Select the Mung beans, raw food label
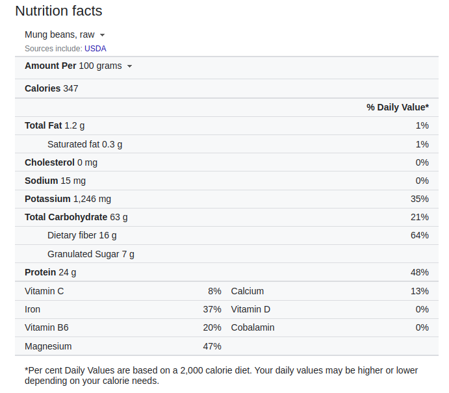449x393 pixels. pyautogui.click(x=60, y=34)
